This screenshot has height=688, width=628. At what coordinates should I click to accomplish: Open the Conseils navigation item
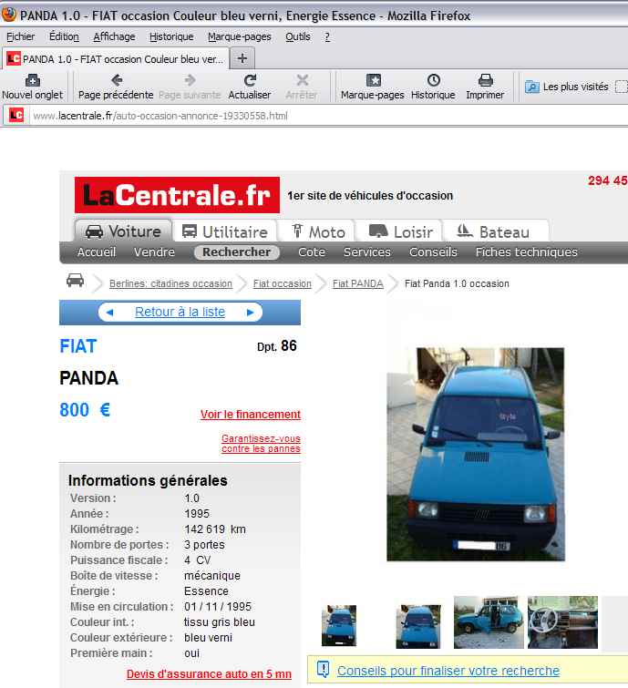pos(433,252)
